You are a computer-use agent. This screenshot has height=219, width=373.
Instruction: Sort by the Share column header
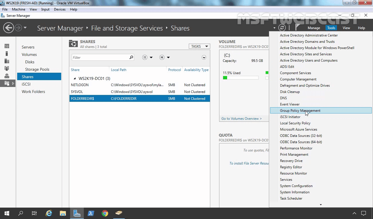point(75,70)
